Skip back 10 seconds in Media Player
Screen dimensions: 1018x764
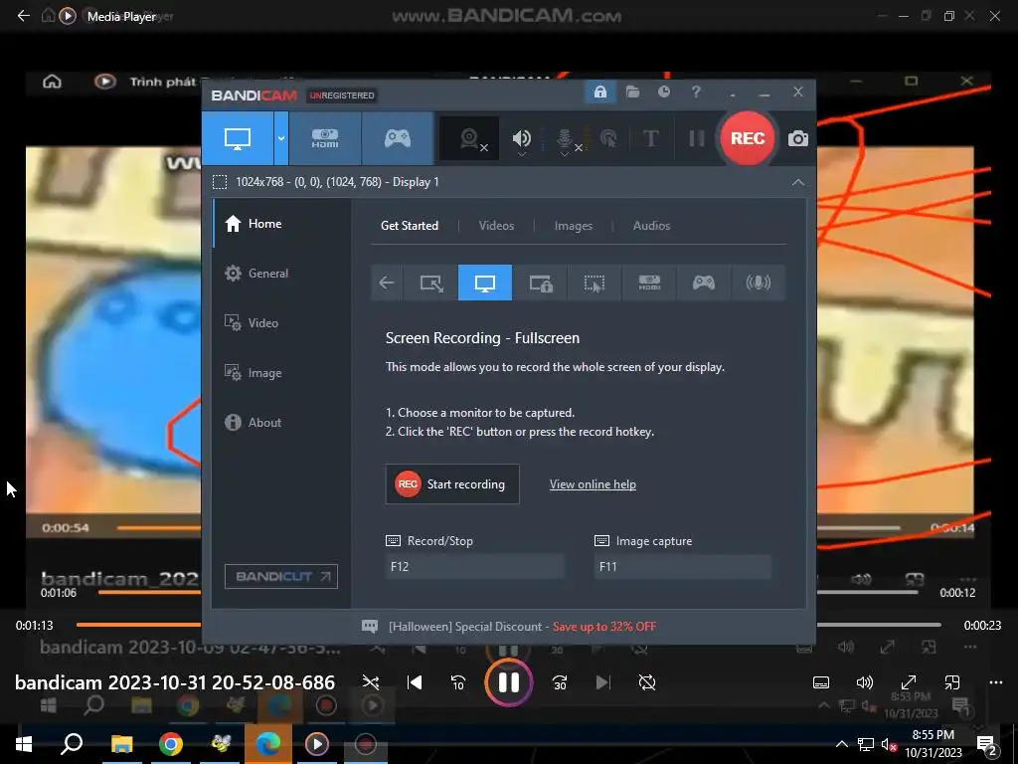coord(457,682)
